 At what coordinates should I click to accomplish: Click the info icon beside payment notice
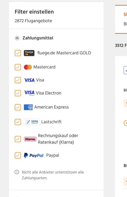tap(17, 172)
